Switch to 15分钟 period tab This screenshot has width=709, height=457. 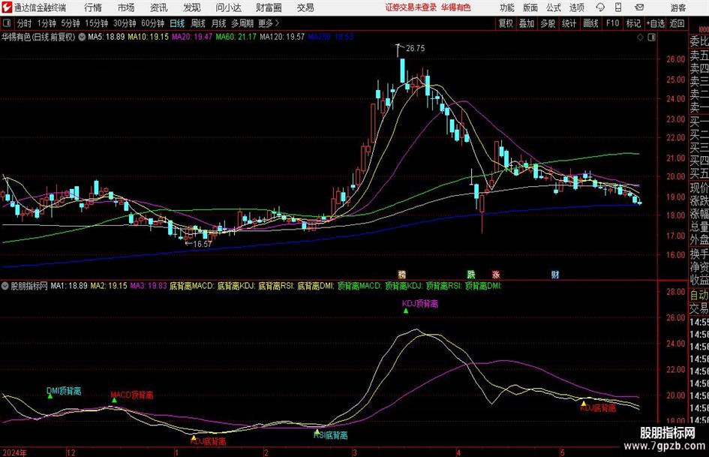[97, 23]
